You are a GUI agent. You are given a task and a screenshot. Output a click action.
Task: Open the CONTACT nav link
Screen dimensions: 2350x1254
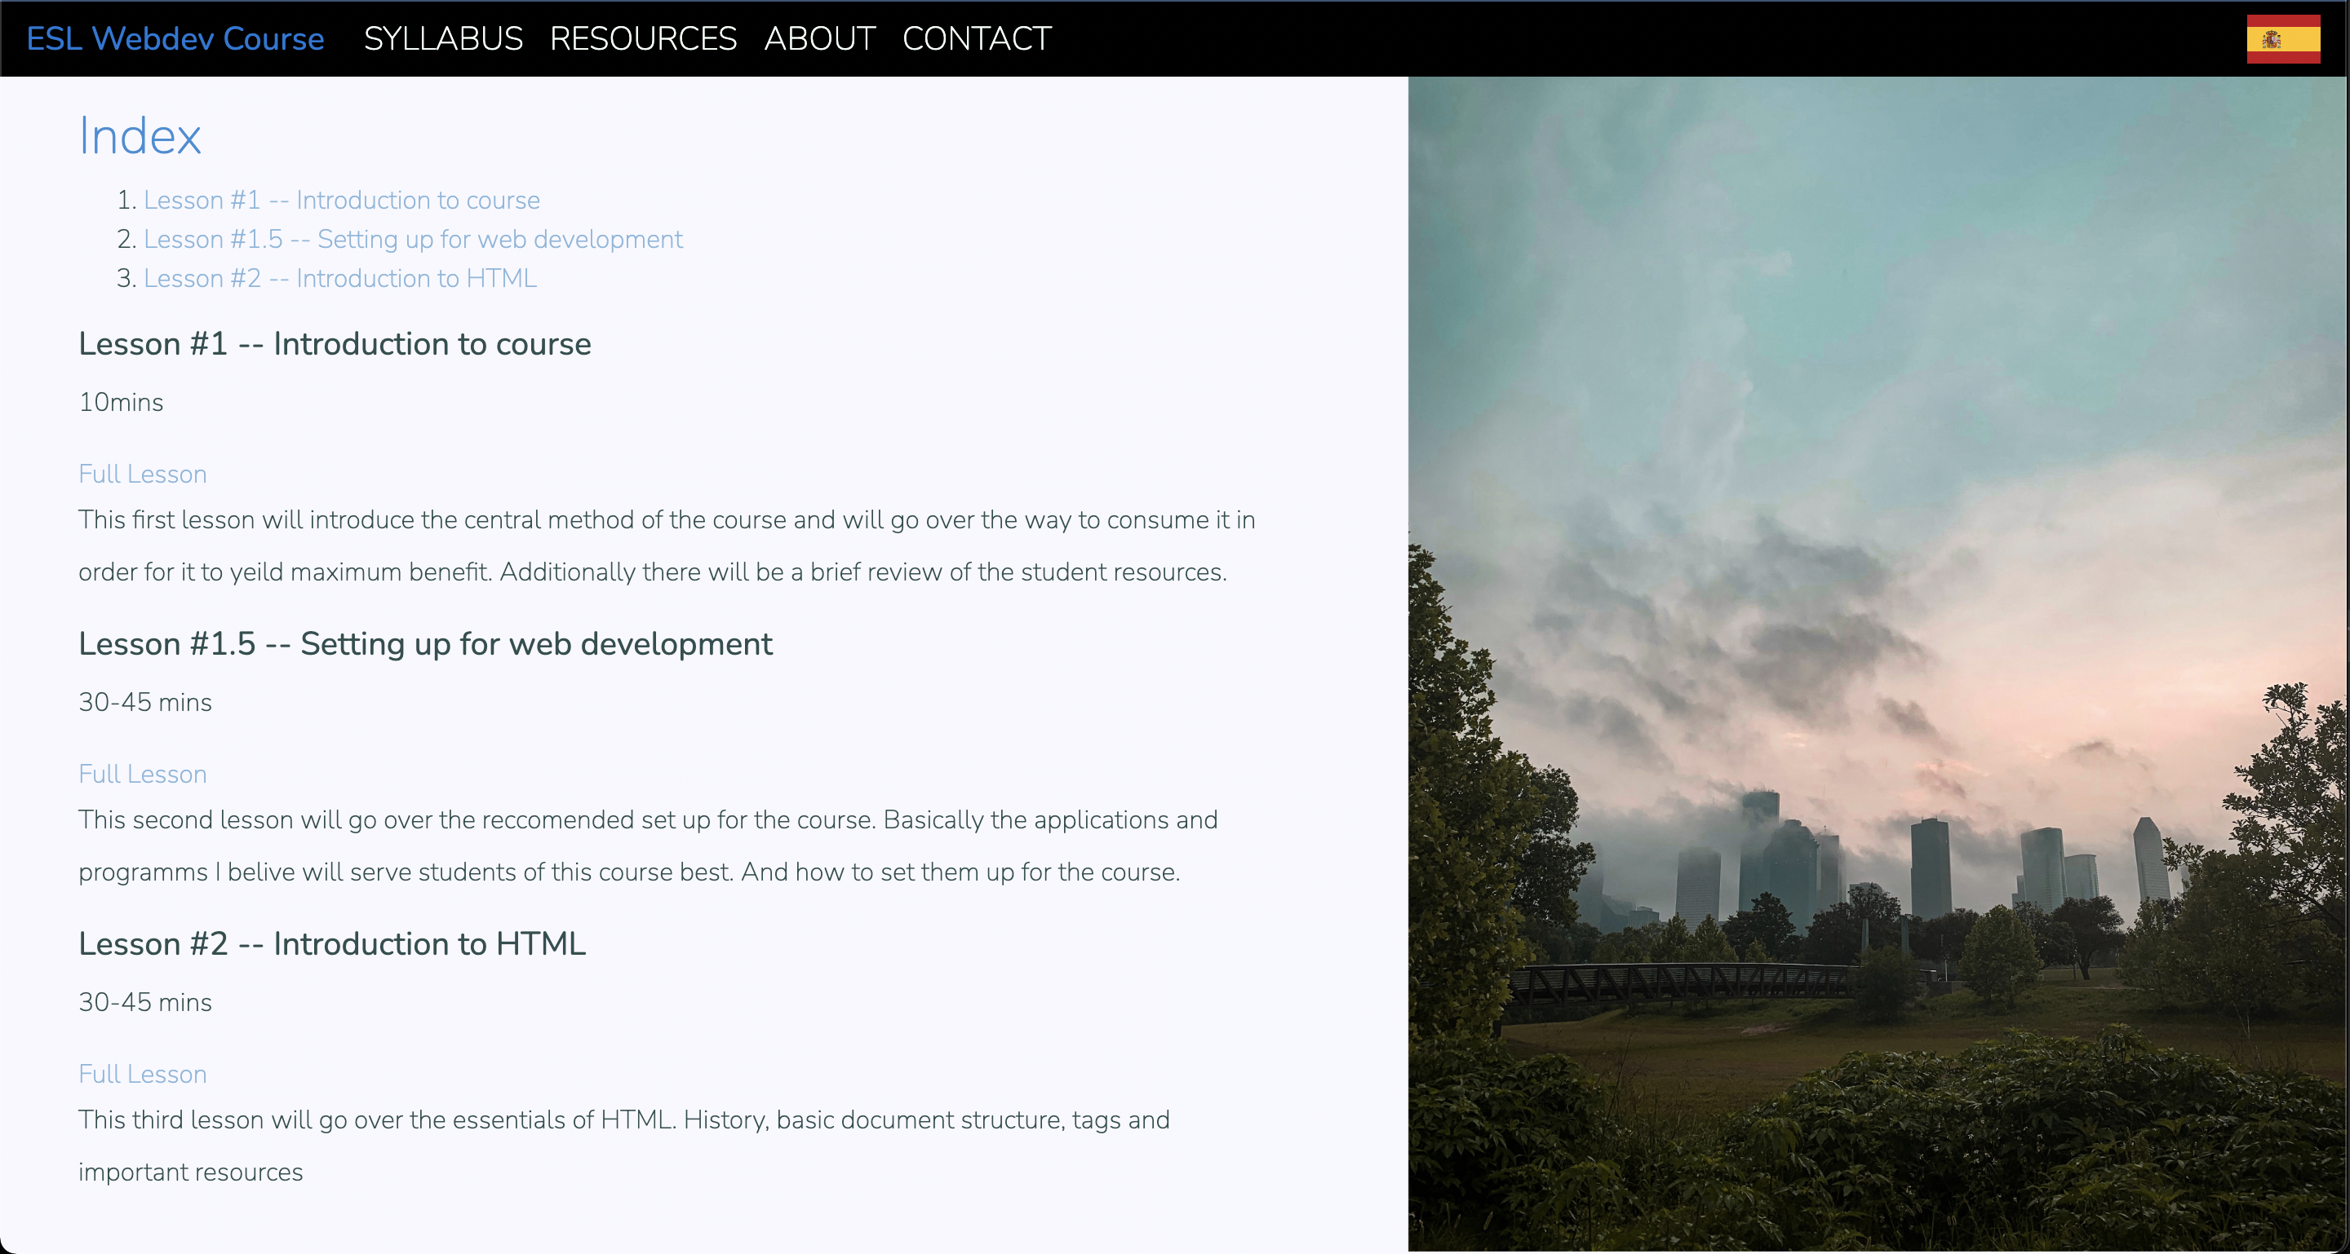(x=976, y=39)
